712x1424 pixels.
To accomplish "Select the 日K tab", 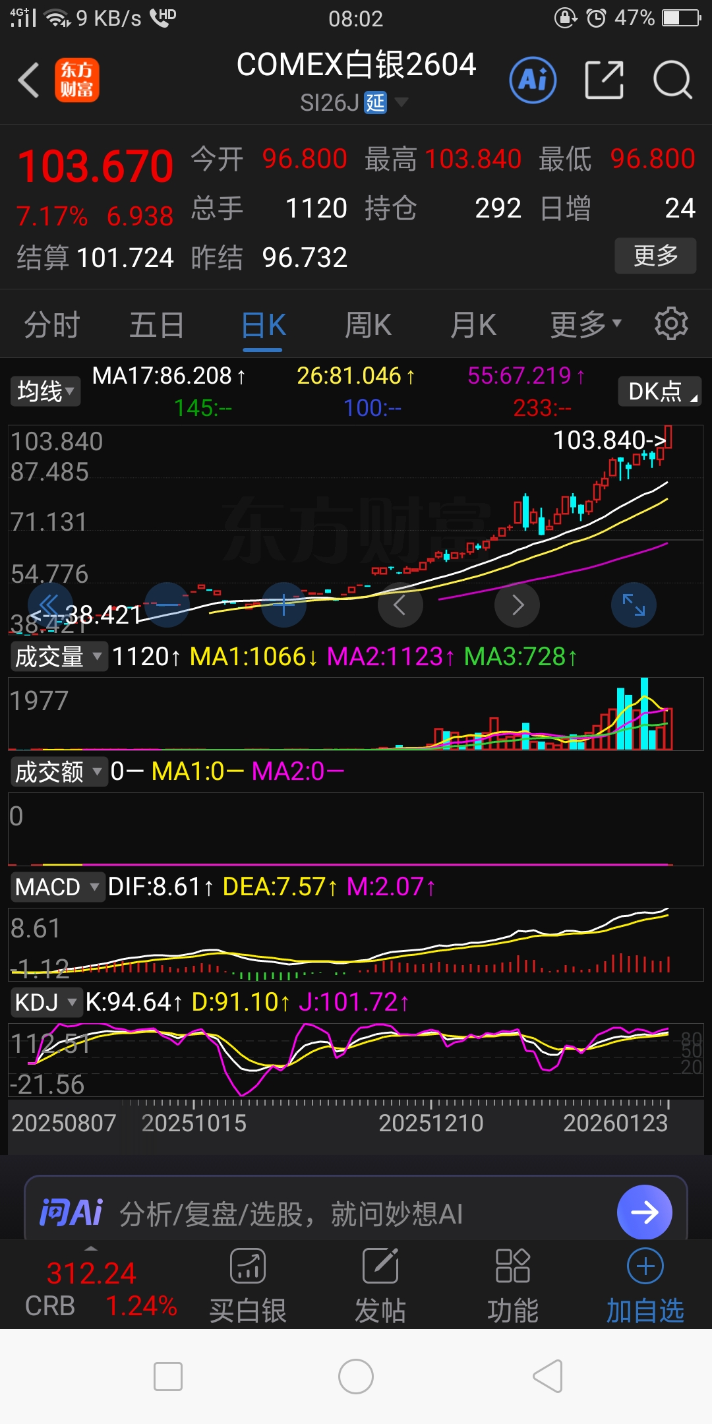I will (x=263, y=324).
